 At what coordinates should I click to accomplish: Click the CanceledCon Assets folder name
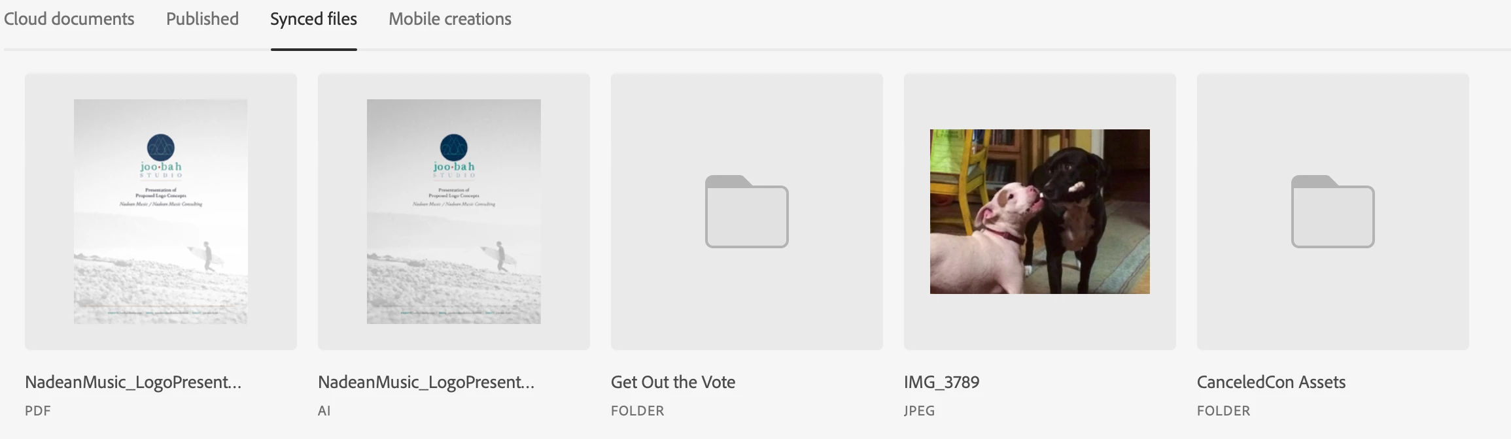pyautogui.click(x=1271, y=382)
